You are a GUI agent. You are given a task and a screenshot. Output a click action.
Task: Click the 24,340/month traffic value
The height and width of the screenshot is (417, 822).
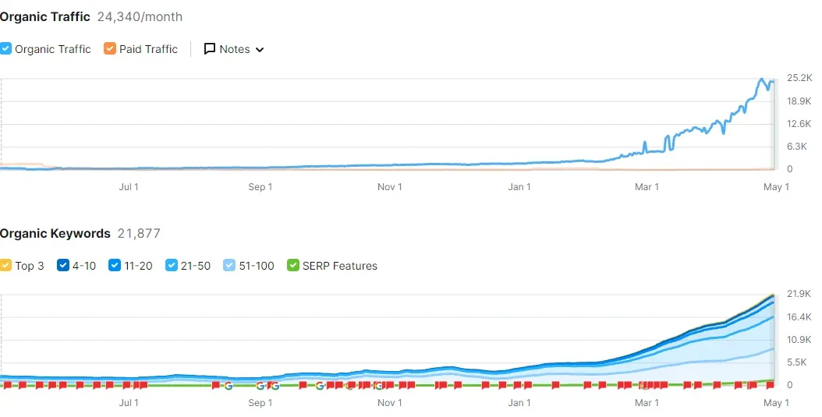140,17
